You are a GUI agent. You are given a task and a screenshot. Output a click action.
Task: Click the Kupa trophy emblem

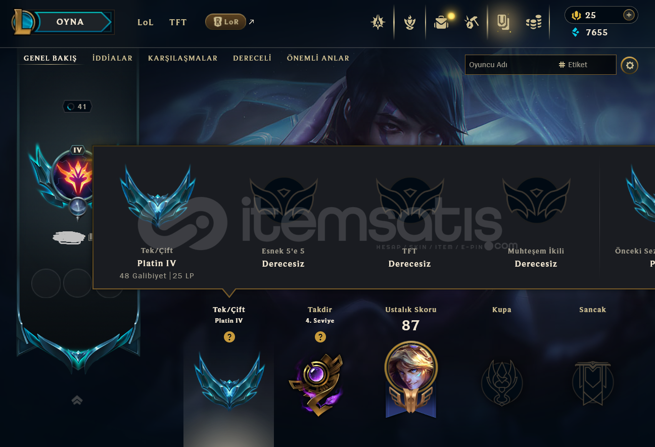(x=502, y=382)
